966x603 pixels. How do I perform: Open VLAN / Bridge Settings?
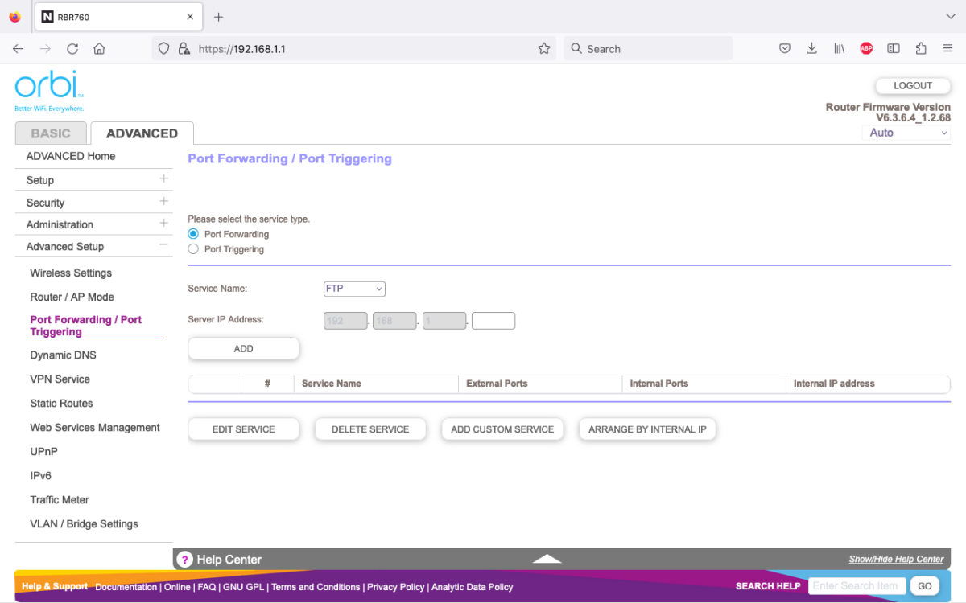(x=84, y=523)
